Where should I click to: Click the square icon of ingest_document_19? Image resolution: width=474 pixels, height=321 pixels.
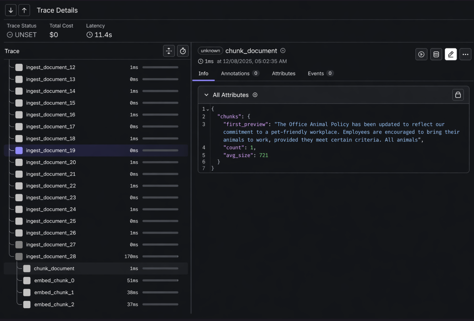click(19, 150)
